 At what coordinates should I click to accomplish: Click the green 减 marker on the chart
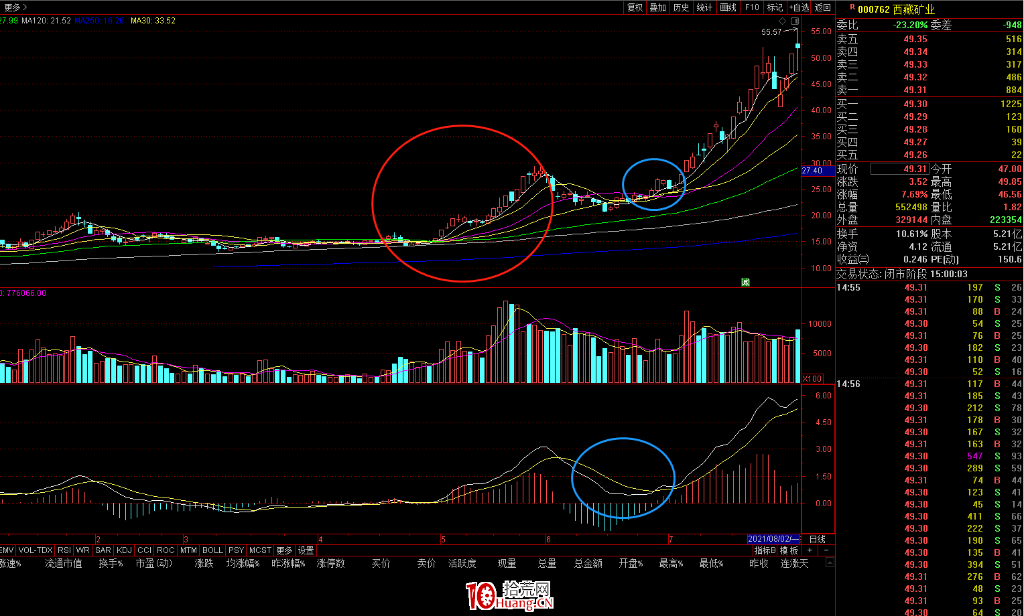click(745, 282)
